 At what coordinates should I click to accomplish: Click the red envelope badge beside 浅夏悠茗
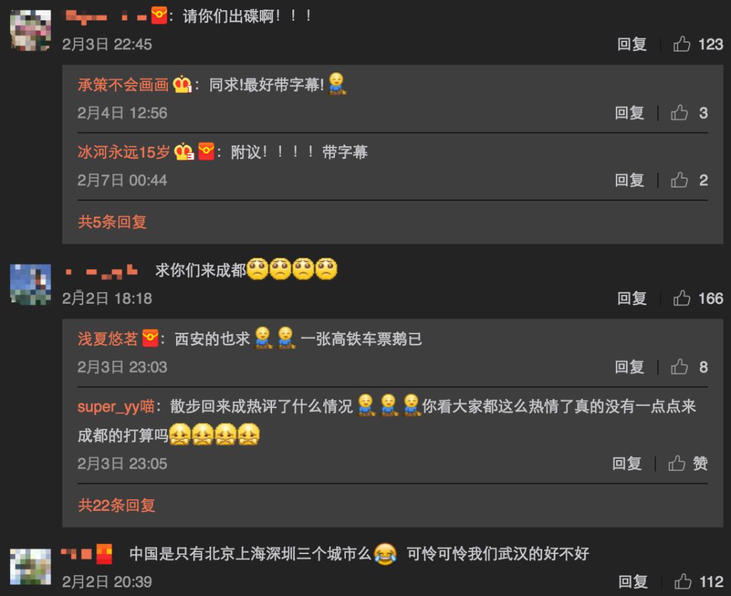point(150,338)
